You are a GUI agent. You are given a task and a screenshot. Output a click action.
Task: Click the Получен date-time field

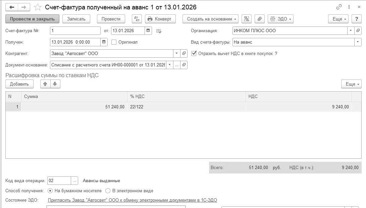75,42
